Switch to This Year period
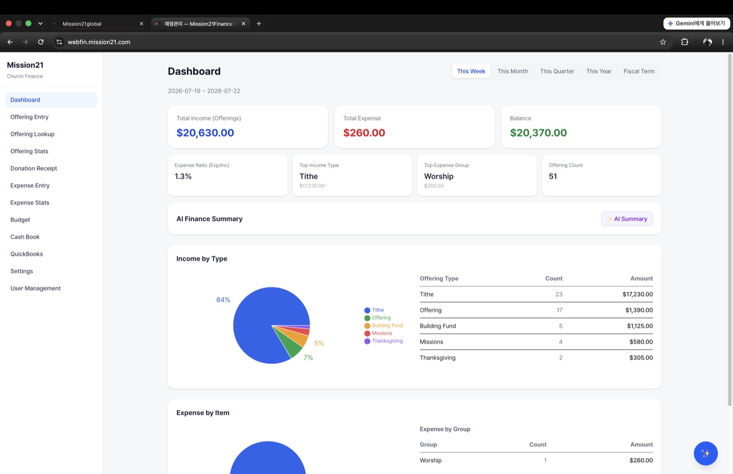This screenshot has width=733, height=474. tap(599, 71)
